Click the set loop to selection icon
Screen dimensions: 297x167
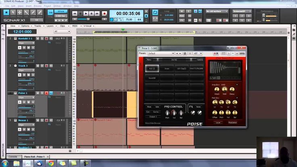[x=155, y=19]
